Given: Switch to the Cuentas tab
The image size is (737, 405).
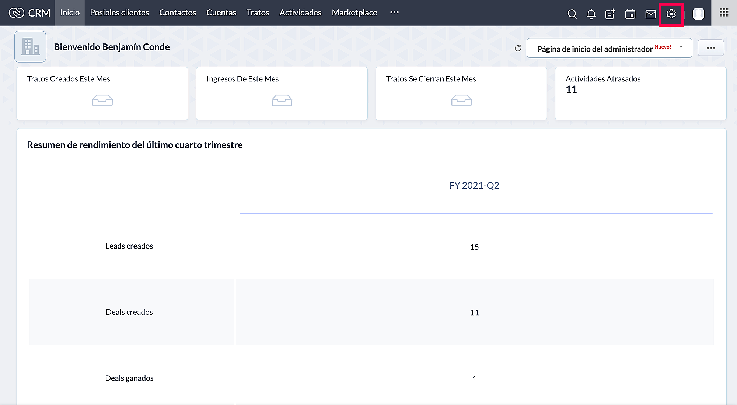Looking at the screenshot, I should click(x=221, y=13).
